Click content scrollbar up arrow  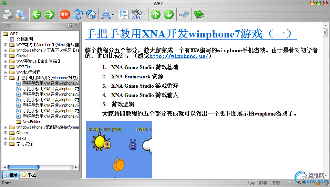coord(325,25)
